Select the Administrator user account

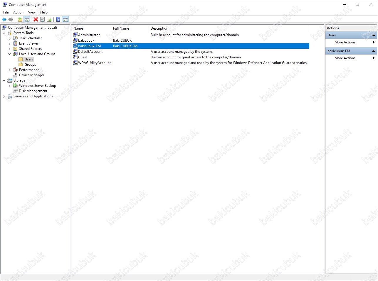click(x=89, y=35)
